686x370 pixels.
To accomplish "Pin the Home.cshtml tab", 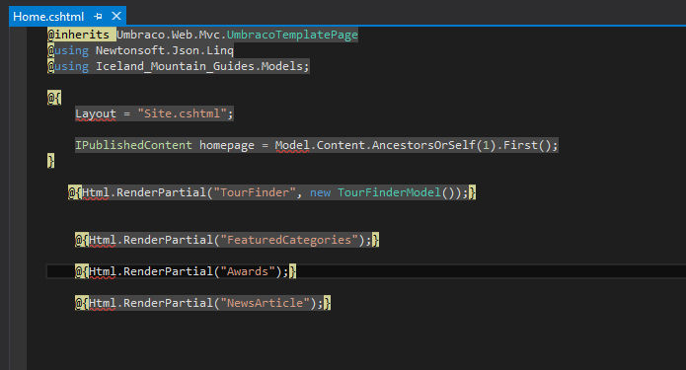I will (x=98, y=17).
